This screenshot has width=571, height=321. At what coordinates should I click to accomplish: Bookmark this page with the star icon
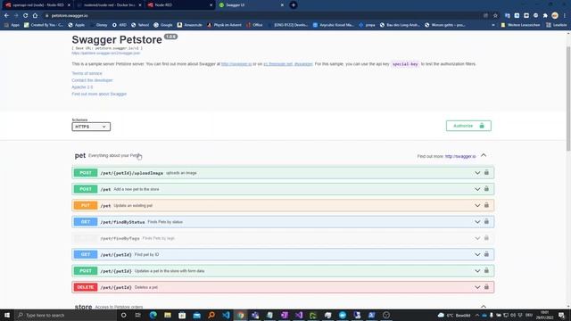tap(495, 16)
